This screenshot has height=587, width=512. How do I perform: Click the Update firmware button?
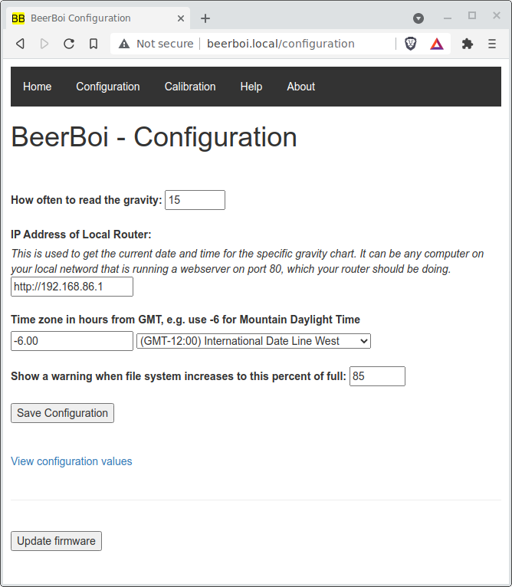pos(56,541)
